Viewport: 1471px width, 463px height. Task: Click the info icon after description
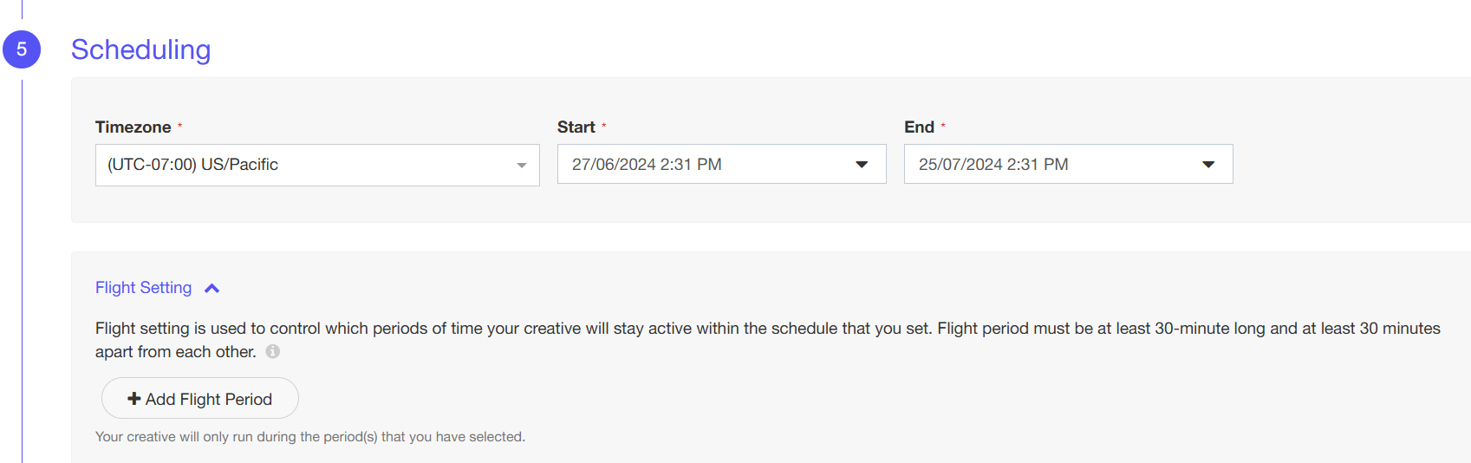pos(273,352)
